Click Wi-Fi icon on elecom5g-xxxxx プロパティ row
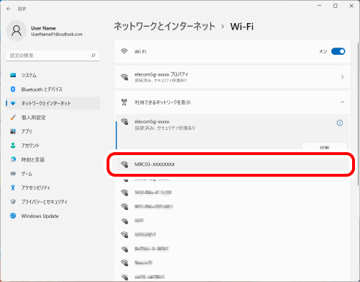 tap(125, 77)
